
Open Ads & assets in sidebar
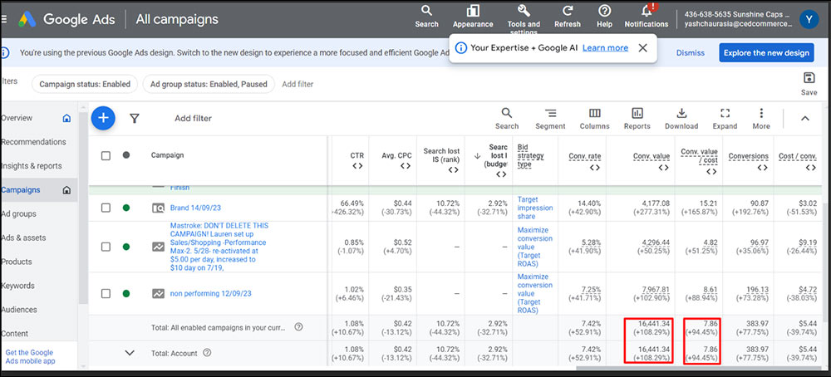(23, 237)
